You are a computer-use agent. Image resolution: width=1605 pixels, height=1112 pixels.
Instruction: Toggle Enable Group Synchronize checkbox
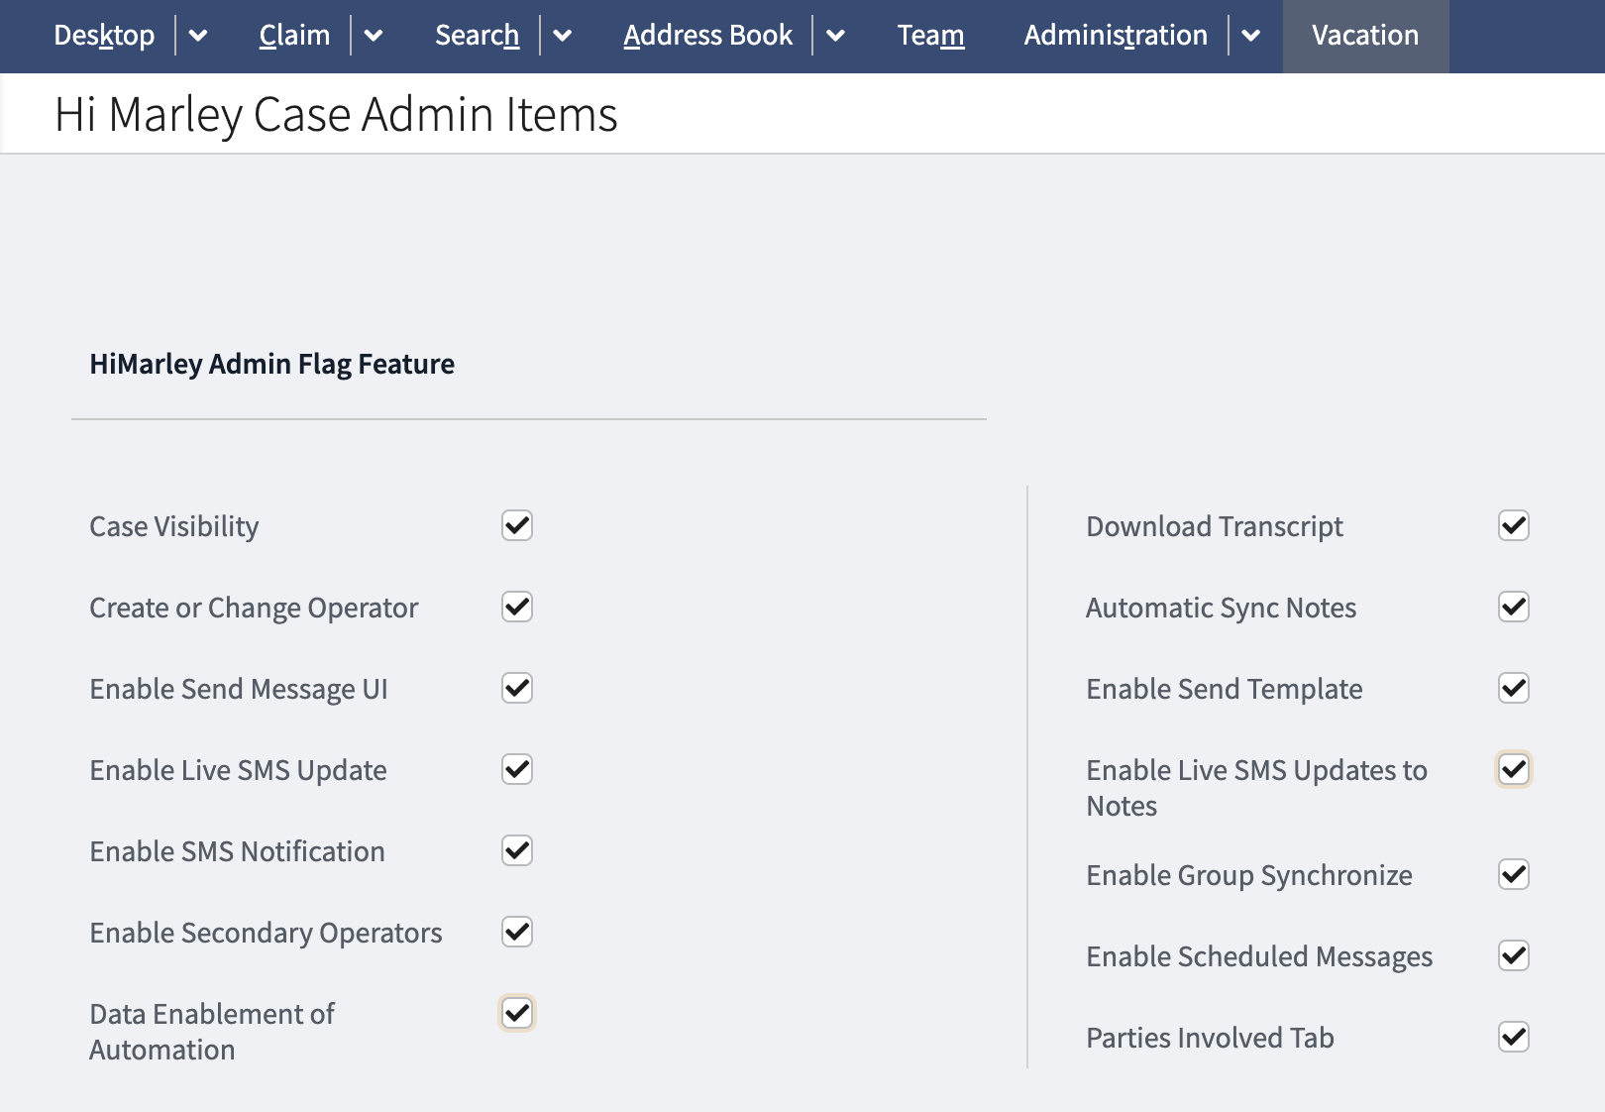1514,874
